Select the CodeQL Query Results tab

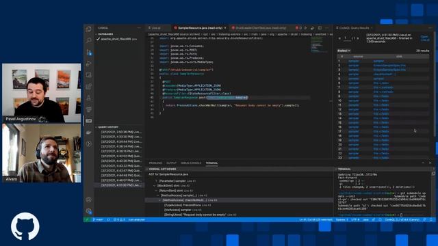click(x=355, y=28)
